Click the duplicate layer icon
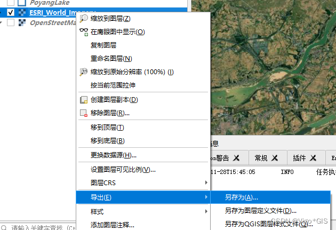 pos(84,100)
